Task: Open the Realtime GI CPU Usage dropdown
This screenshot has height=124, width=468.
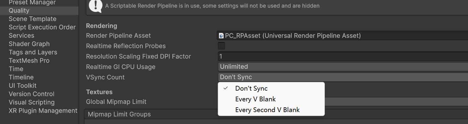Action: 342,67
